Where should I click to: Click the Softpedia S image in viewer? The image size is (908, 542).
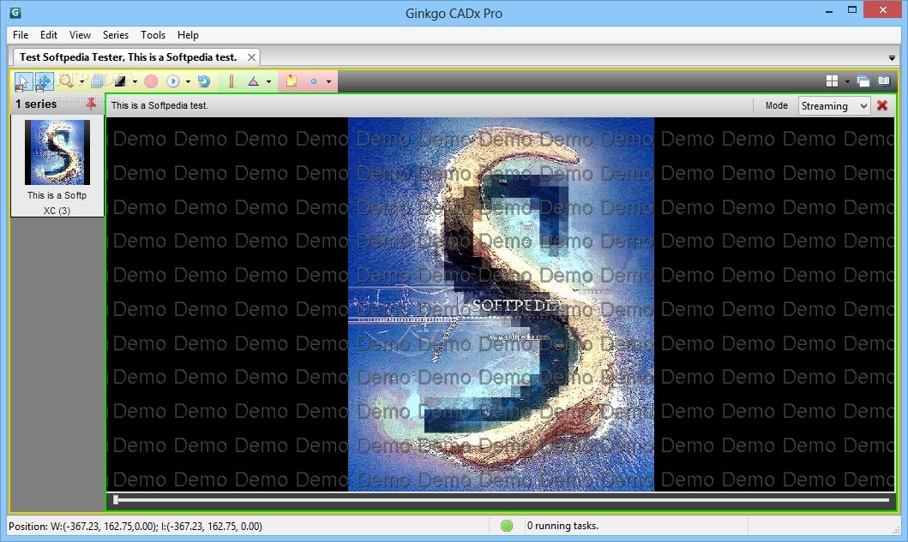pos(501,304)
